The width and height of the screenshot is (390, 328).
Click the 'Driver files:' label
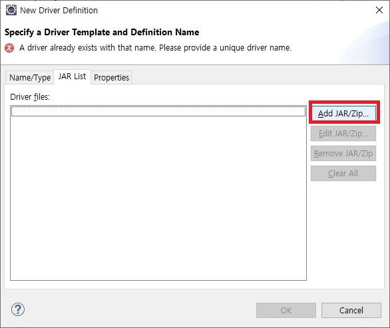tap(30, 96)
